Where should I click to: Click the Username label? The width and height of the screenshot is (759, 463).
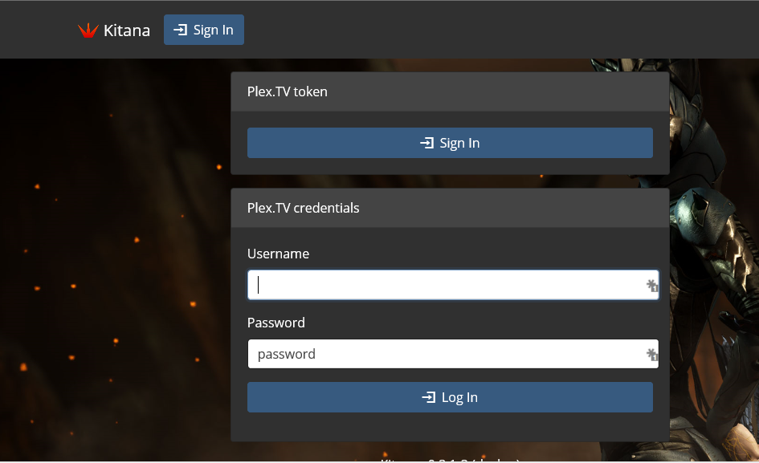[x=278, y=254]
